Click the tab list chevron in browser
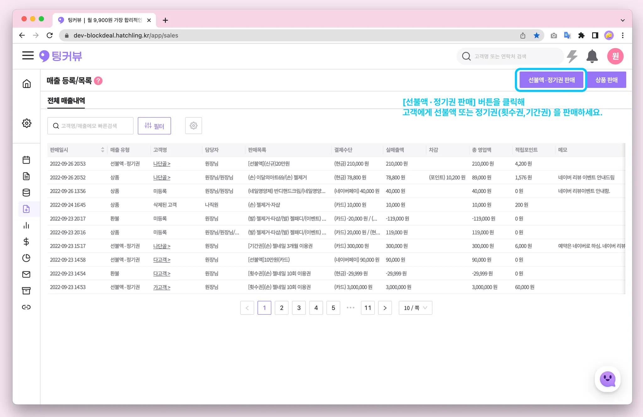The height and width of the screenshot is (417, 643). click(x=622, y=20)
